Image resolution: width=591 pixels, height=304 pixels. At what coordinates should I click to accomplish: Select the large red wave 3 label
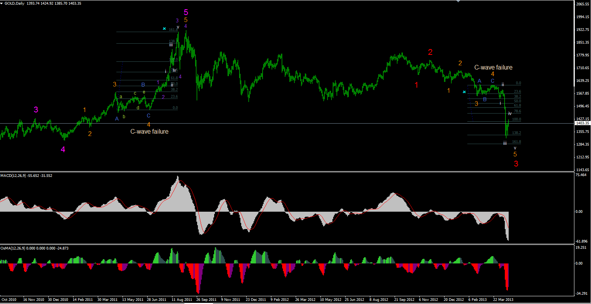coord(516,164)
